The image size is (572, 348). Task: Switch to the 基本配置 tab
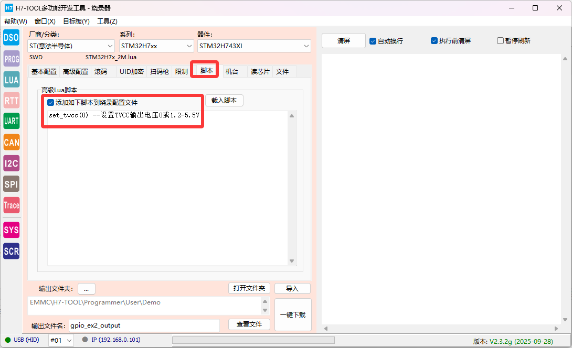click(x=44, y=72)
